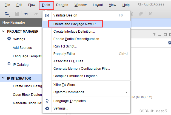The width and height of the screenshot is (171, 115).
Task: Click the panel help question mark icon
Action: pos(154,35)
